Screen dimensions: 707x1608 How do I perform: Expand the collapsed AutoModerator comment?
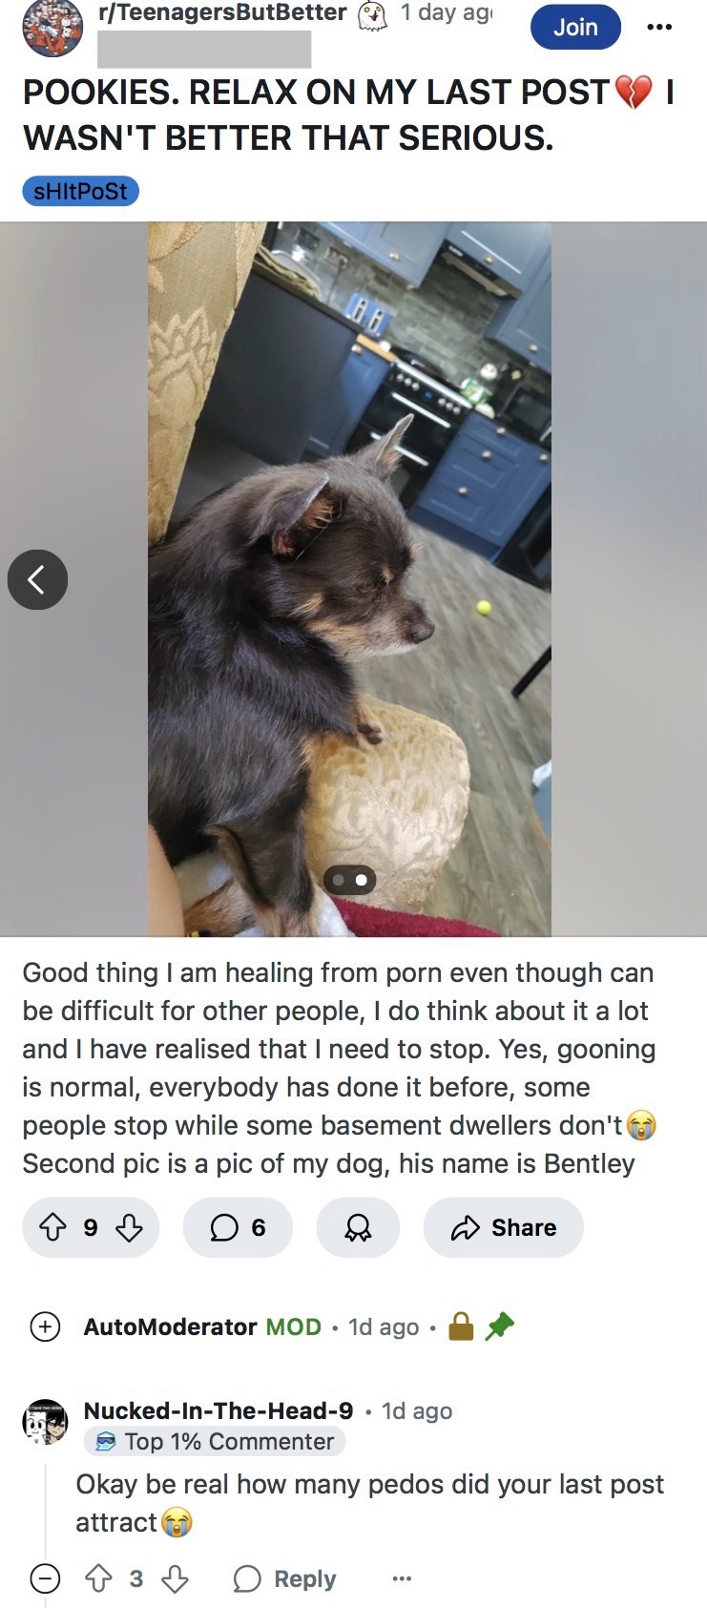(45, 1326)
